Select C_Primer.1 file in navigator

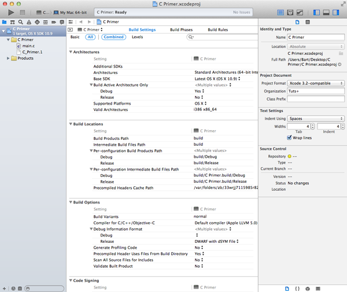coord(32,52)
